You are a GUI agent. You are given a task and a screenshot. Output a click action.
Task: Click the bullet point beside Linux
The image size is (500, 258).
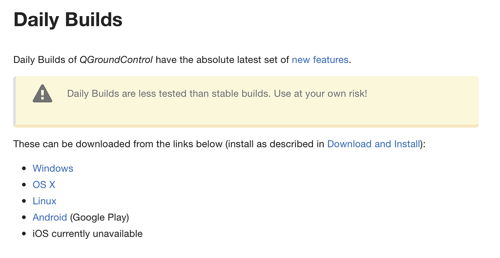tap(23, 201)
